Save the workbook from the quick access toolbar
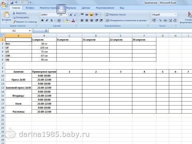The height and width of the screenshot is (144, 192). (x=12, y=2)
